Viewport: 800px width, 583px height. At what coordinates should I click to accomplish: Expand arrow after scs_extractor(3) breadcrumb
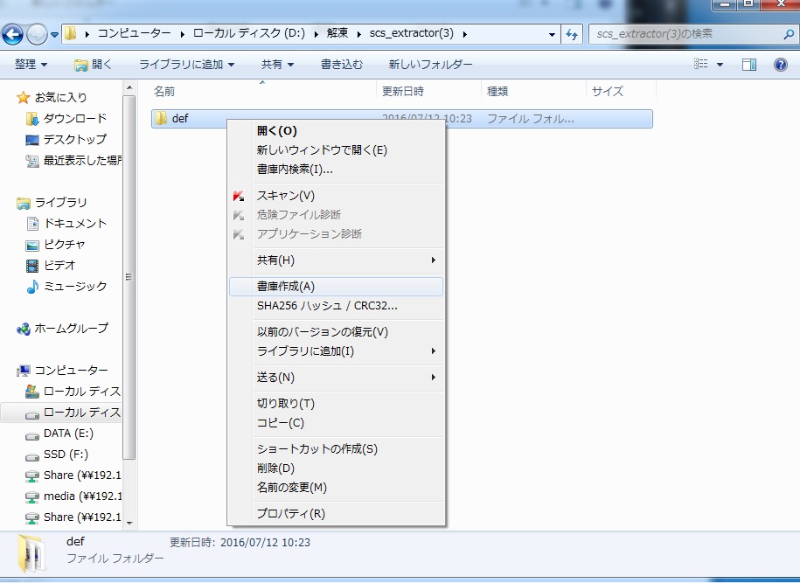pos(465,34)
